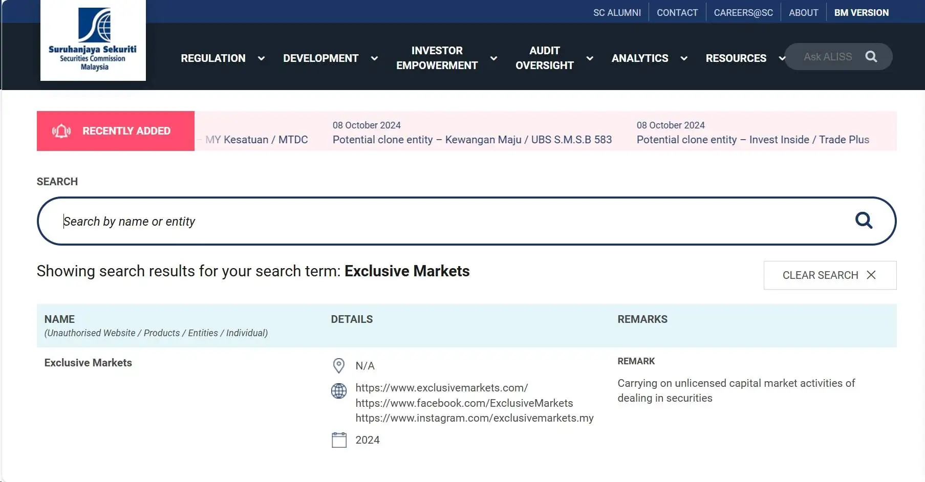Switch to BM Version

862,13
